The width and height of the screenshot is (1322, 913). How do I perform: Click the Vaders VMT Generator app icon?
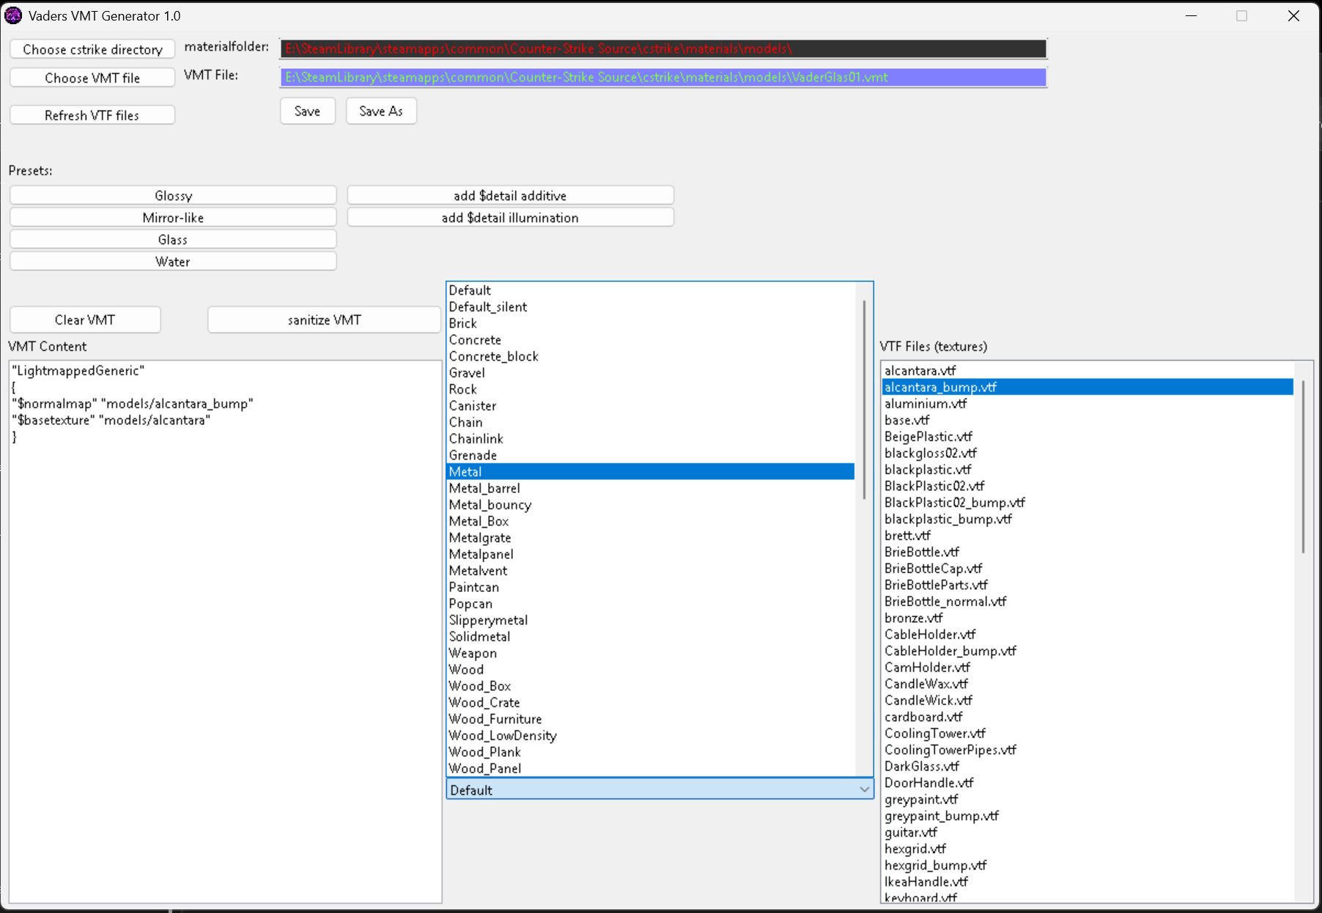click(x=13, y=15)
